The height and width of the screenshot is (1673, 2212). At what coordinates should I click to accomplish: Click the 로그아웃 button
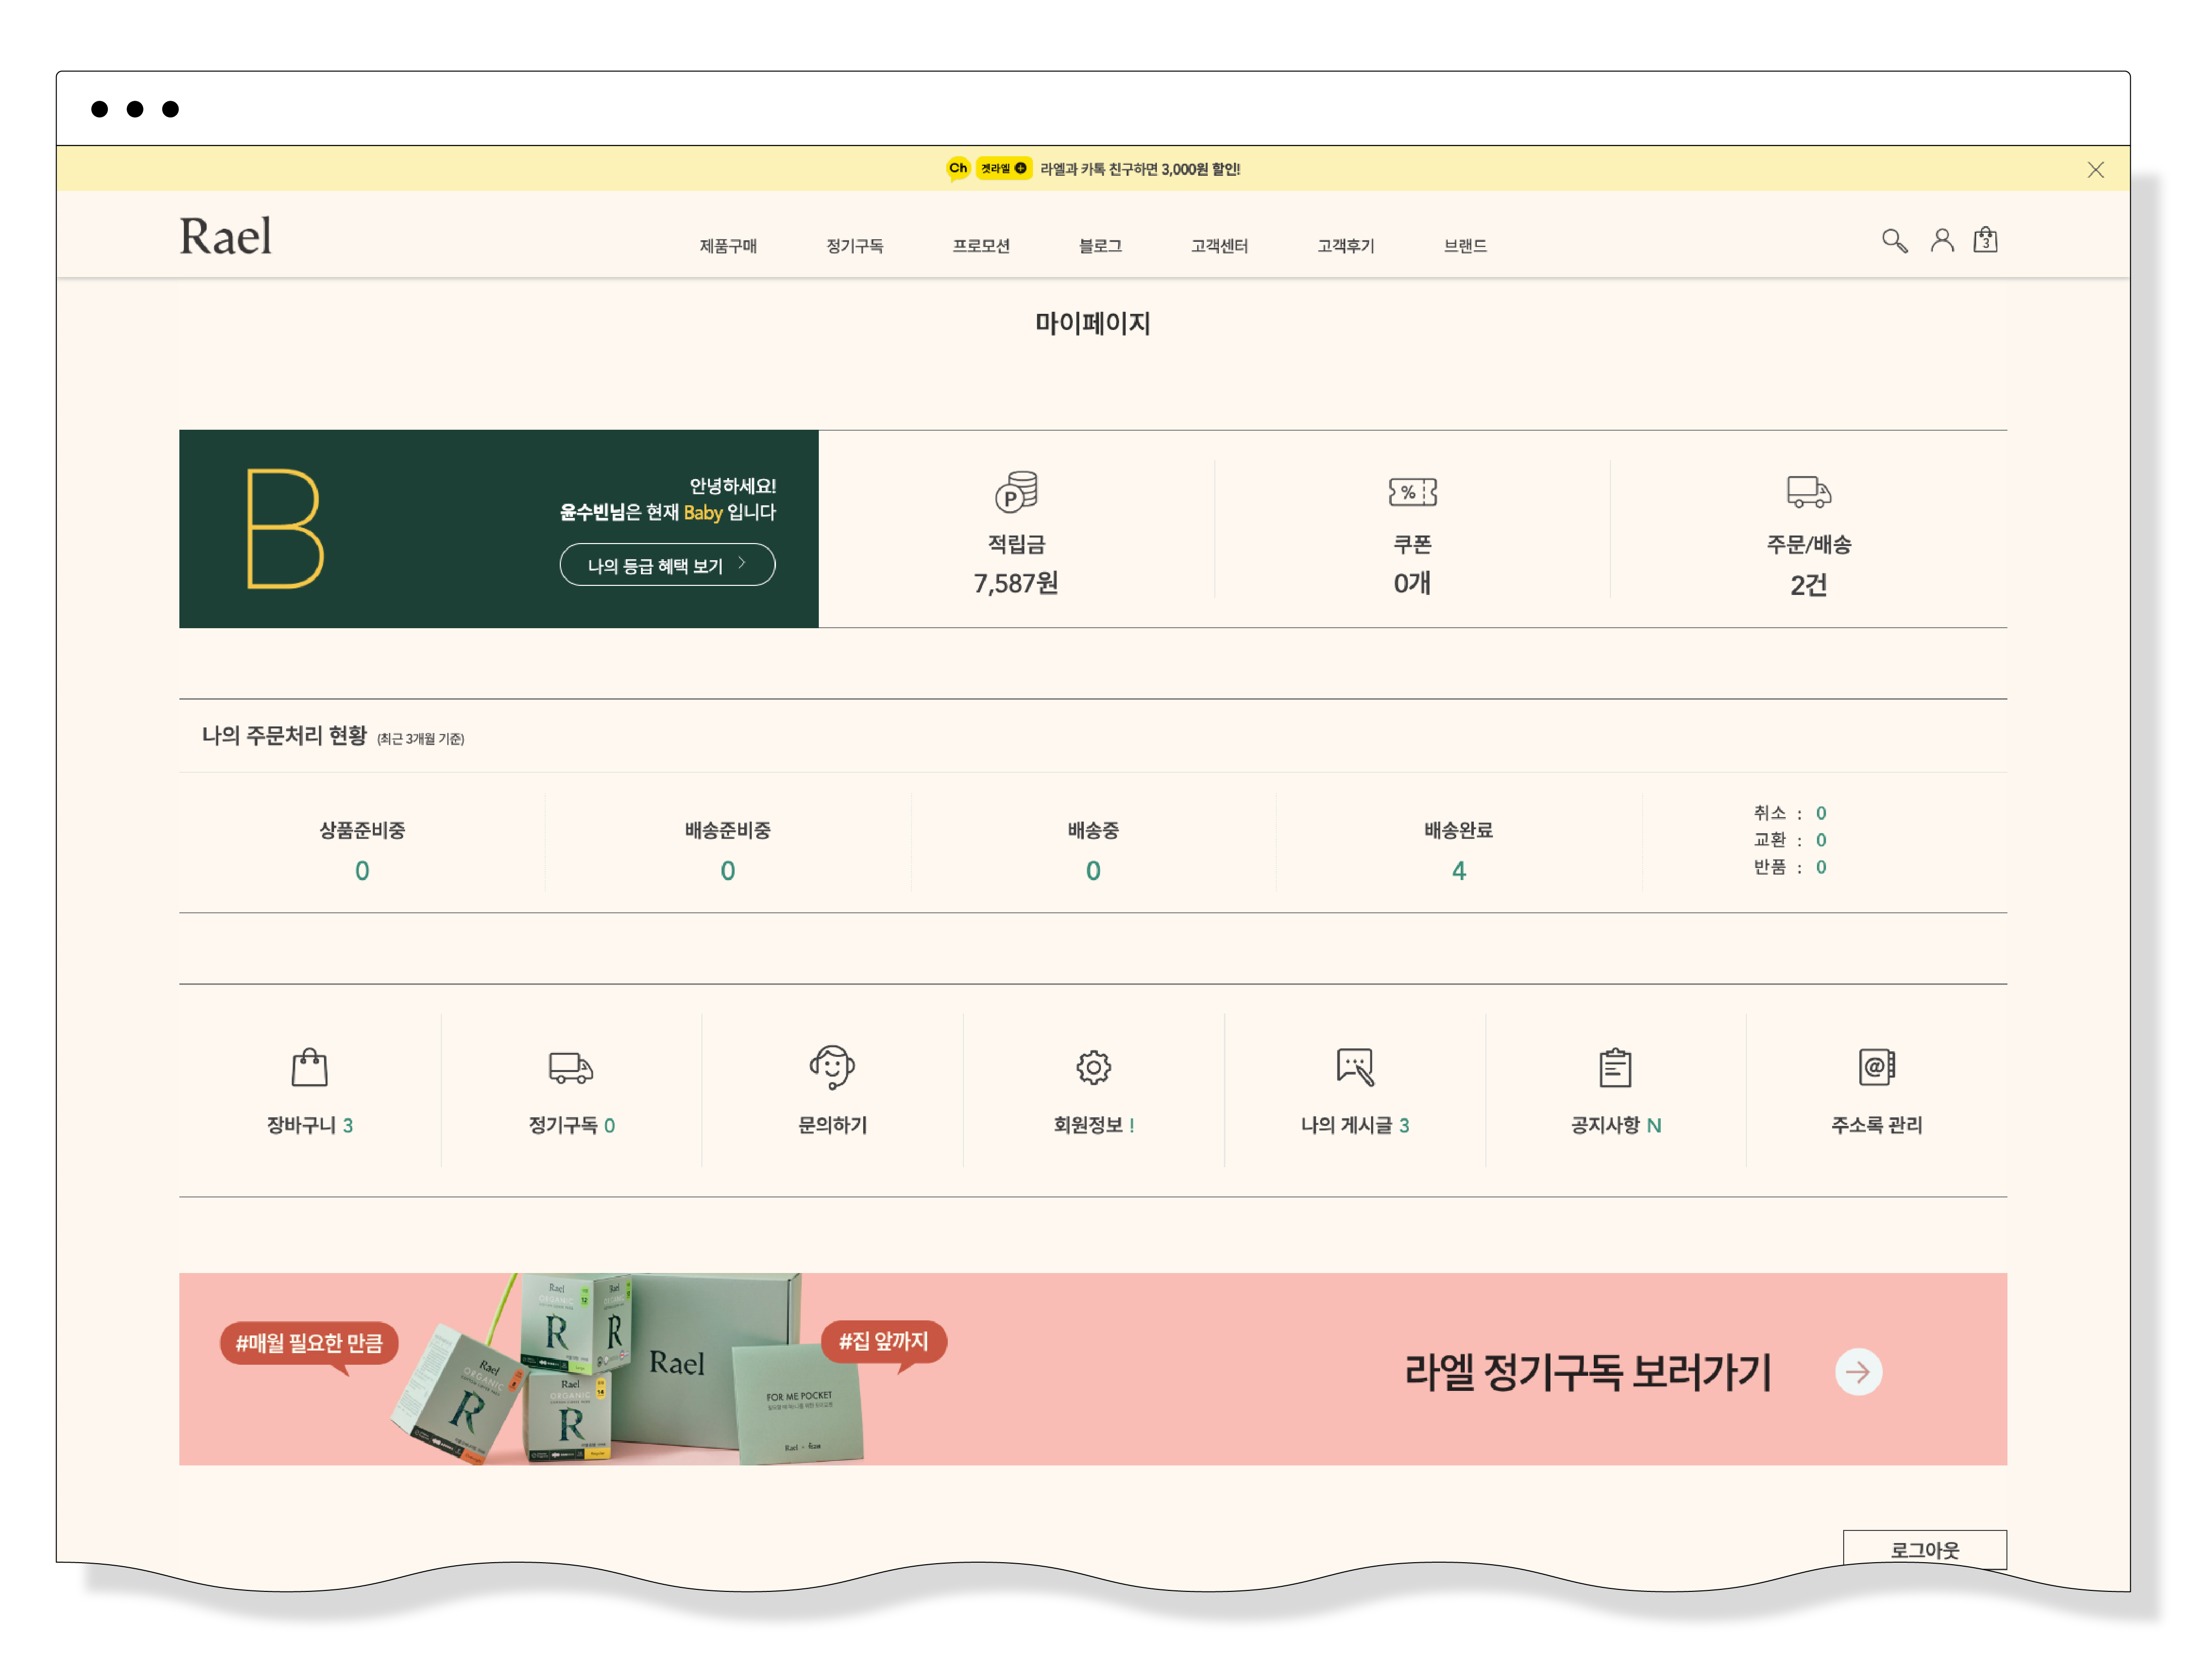click(1924, 1549)
